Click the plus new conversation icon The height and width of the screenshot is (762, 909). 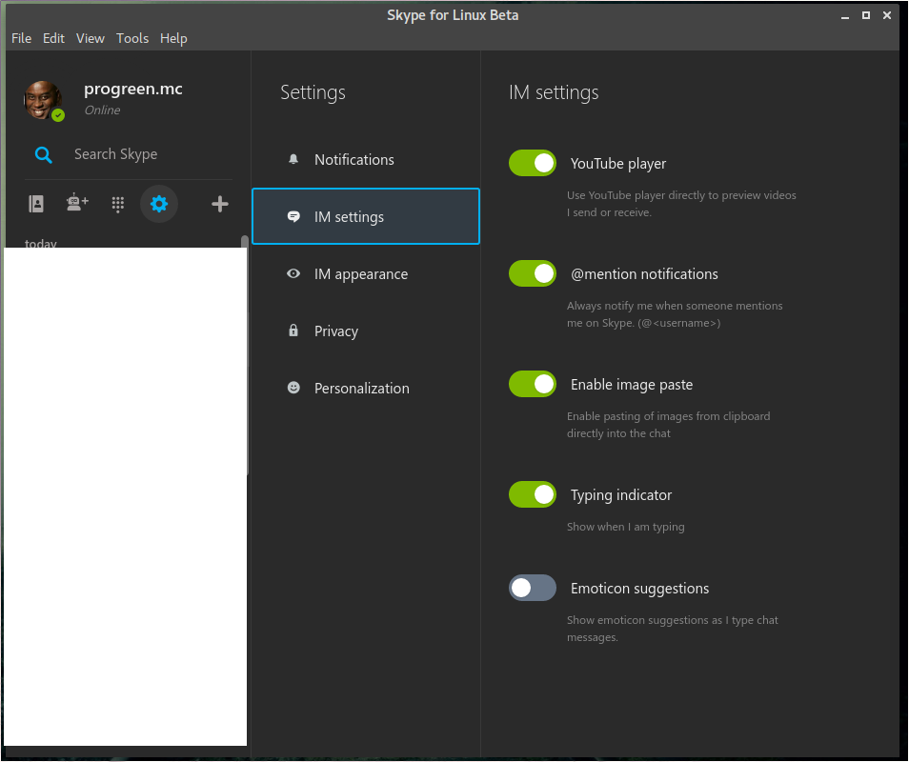coord(220,204)
